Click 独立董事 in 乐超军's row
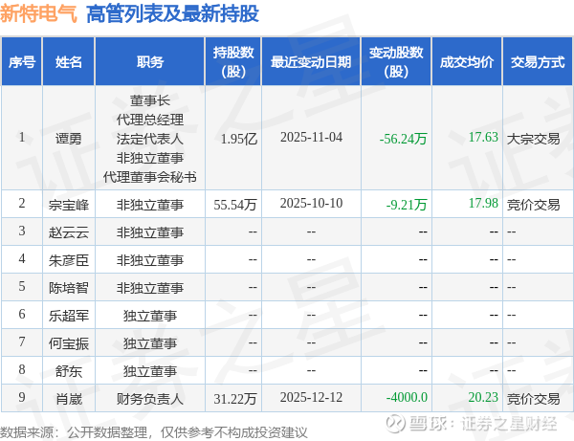Image resolution: width=574 pixels, height=441 pixels. pyautogui.click(x=150, y=316)
